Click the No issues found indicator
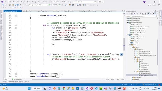Viewport: 162px width, 91px height. click(x=17, y=79)
